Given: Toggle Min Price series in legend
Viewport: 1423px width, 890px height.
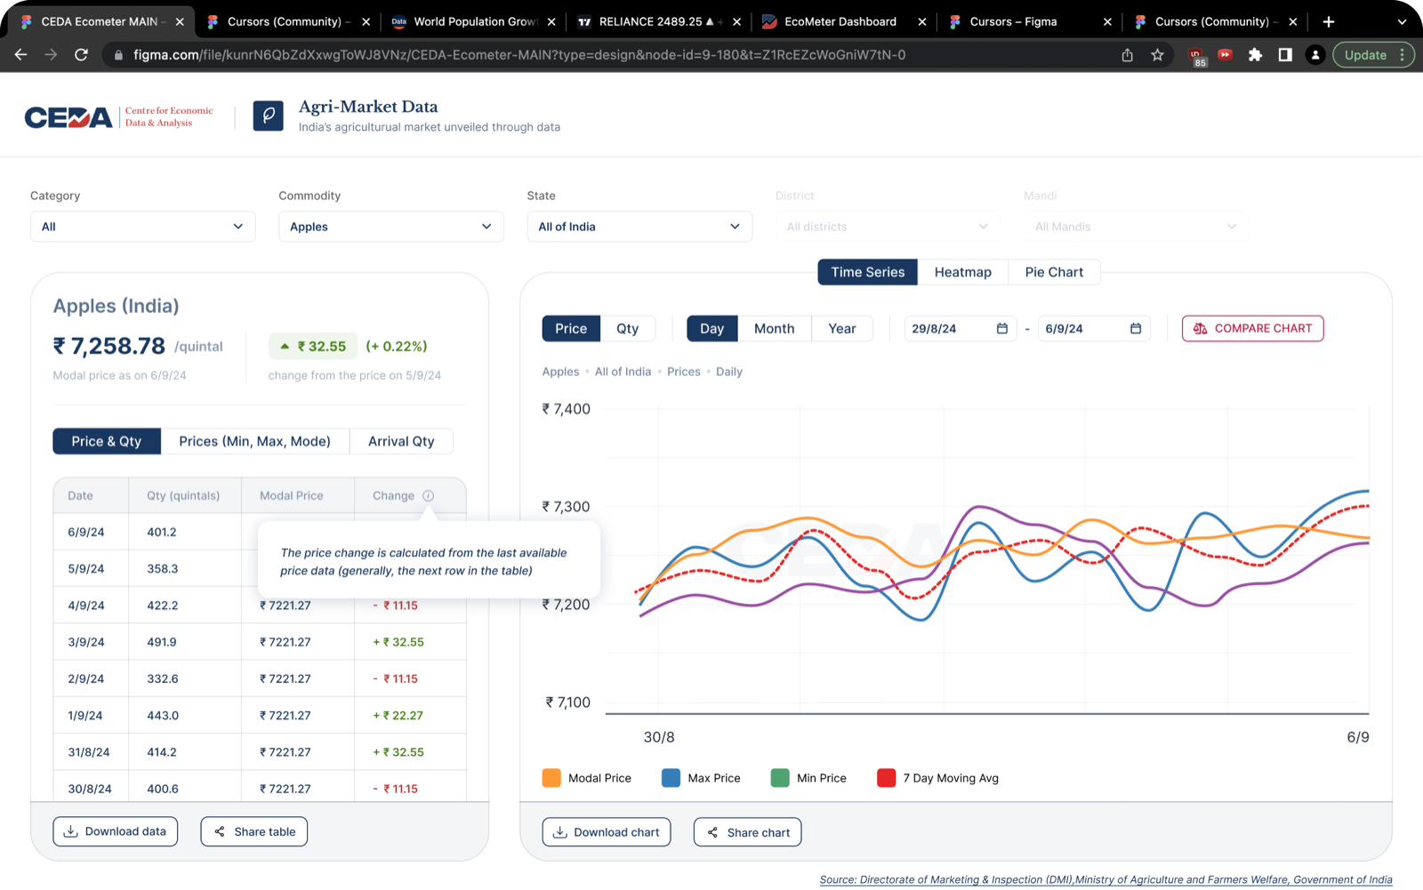Looking at the screenshot, I should [x=808, y=778].
